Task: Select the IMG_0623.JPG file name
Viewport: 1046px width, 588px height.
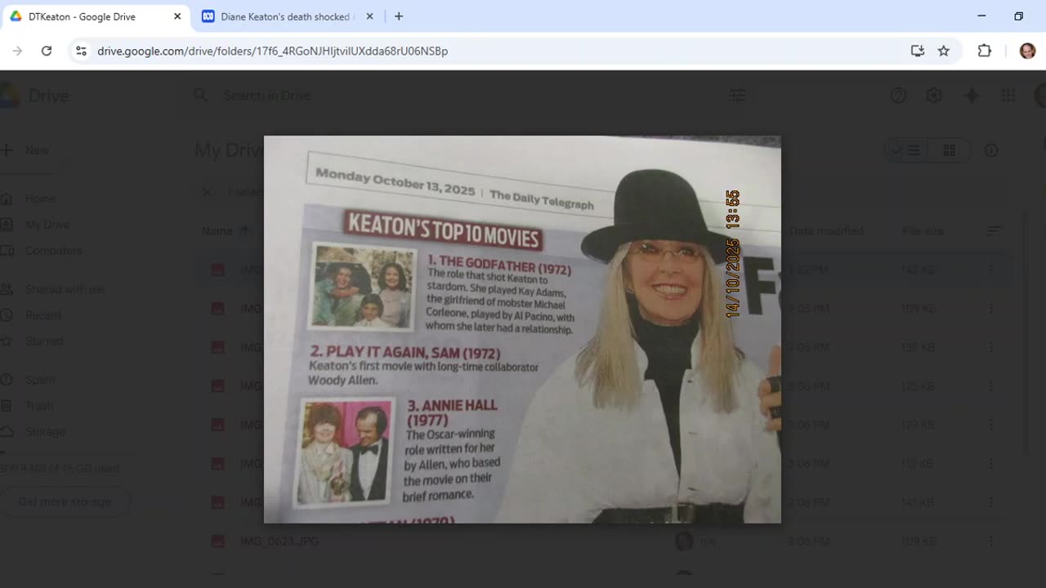Action: pos(279,541)
